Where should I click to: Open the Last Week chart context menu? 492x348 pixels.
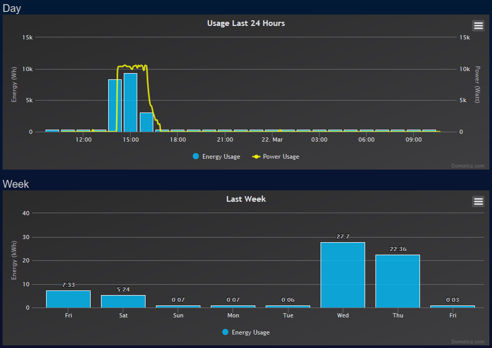pyautogui.click(x=478, y=201)
